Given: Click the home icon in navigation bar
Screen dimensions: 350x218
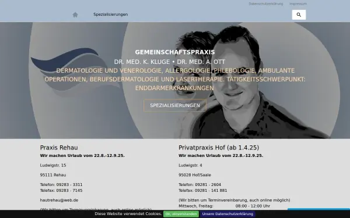Looking at the screenshot, I should coord(75,15).
